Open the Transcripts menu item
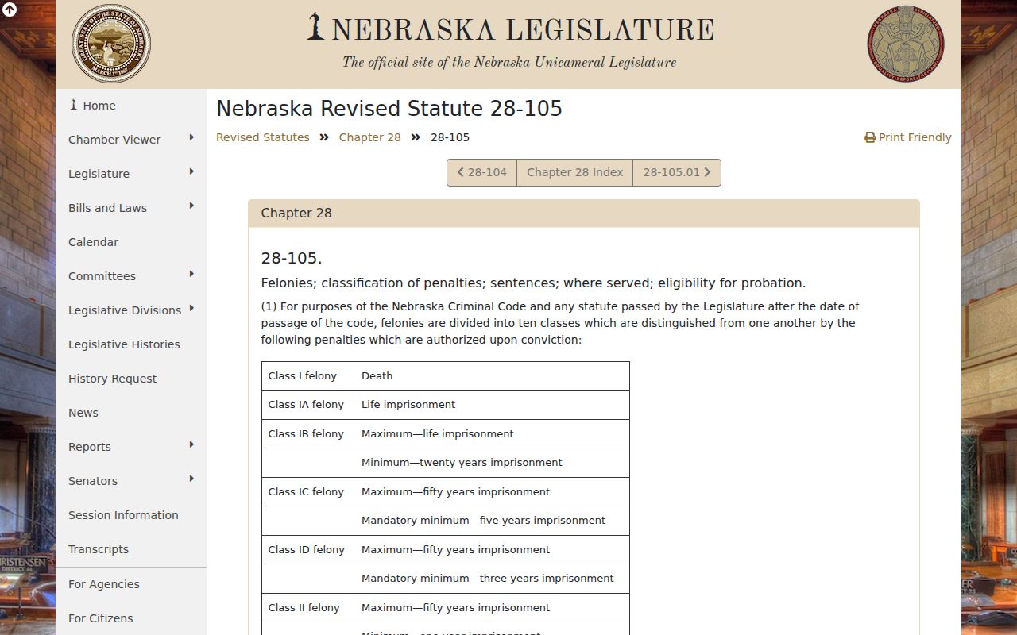 [x=131, y=549]
